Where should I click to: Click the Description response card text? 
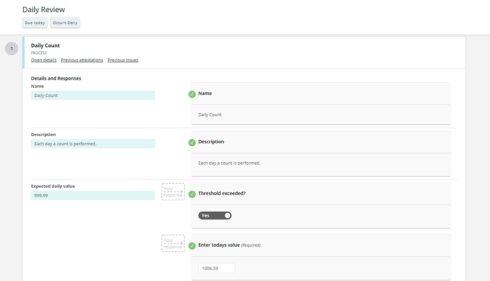(229, 163)
